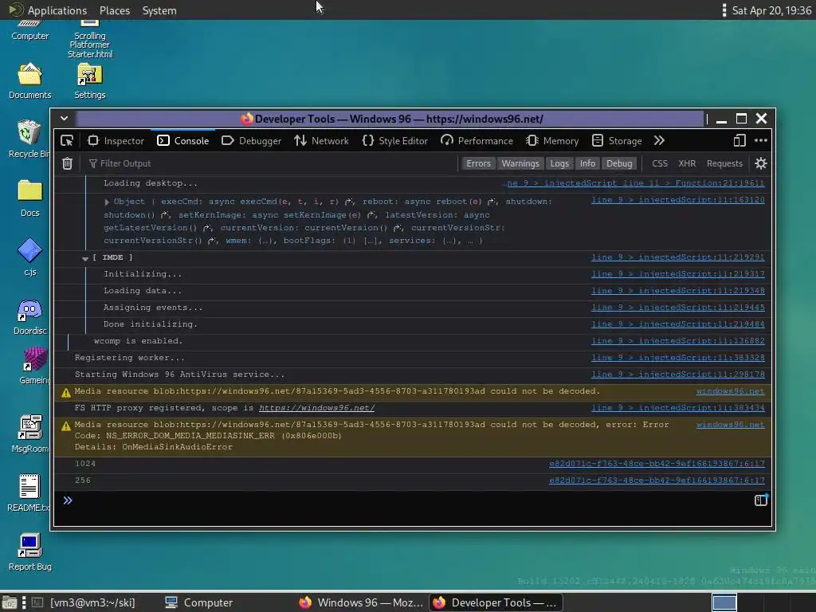Toggle responsive design mode icon

click(x=739, y=140)
